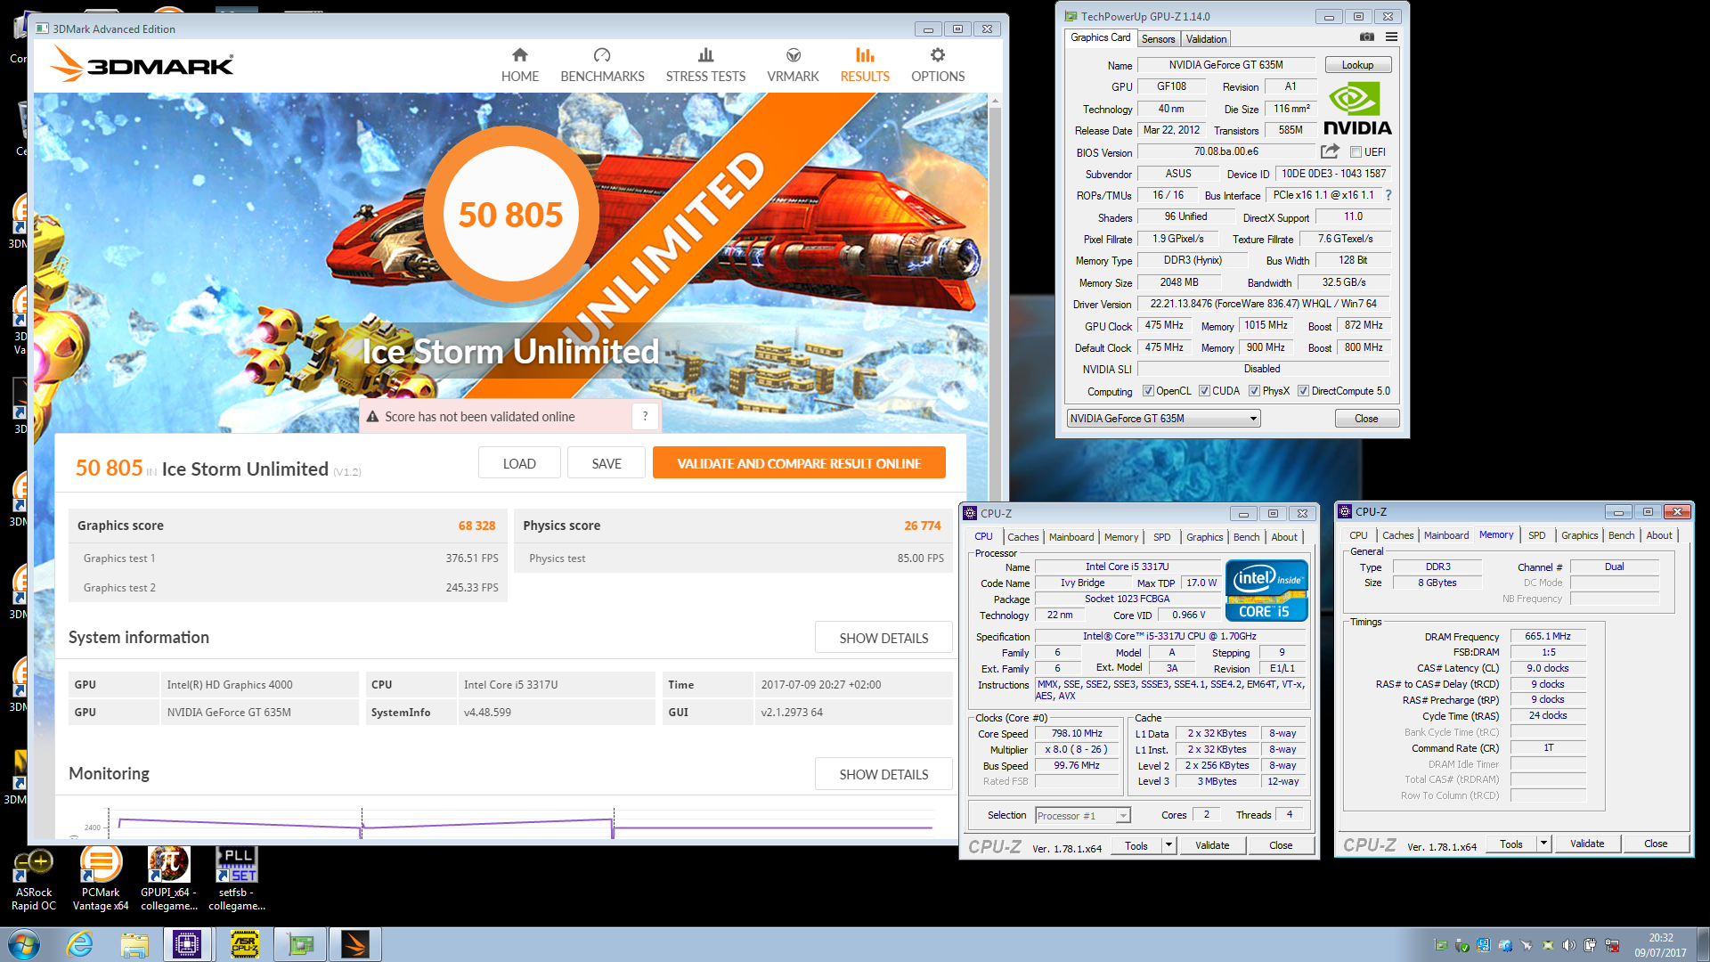Click Validate in Memory tab CPU-Z window

click(x=1586, y=844)
